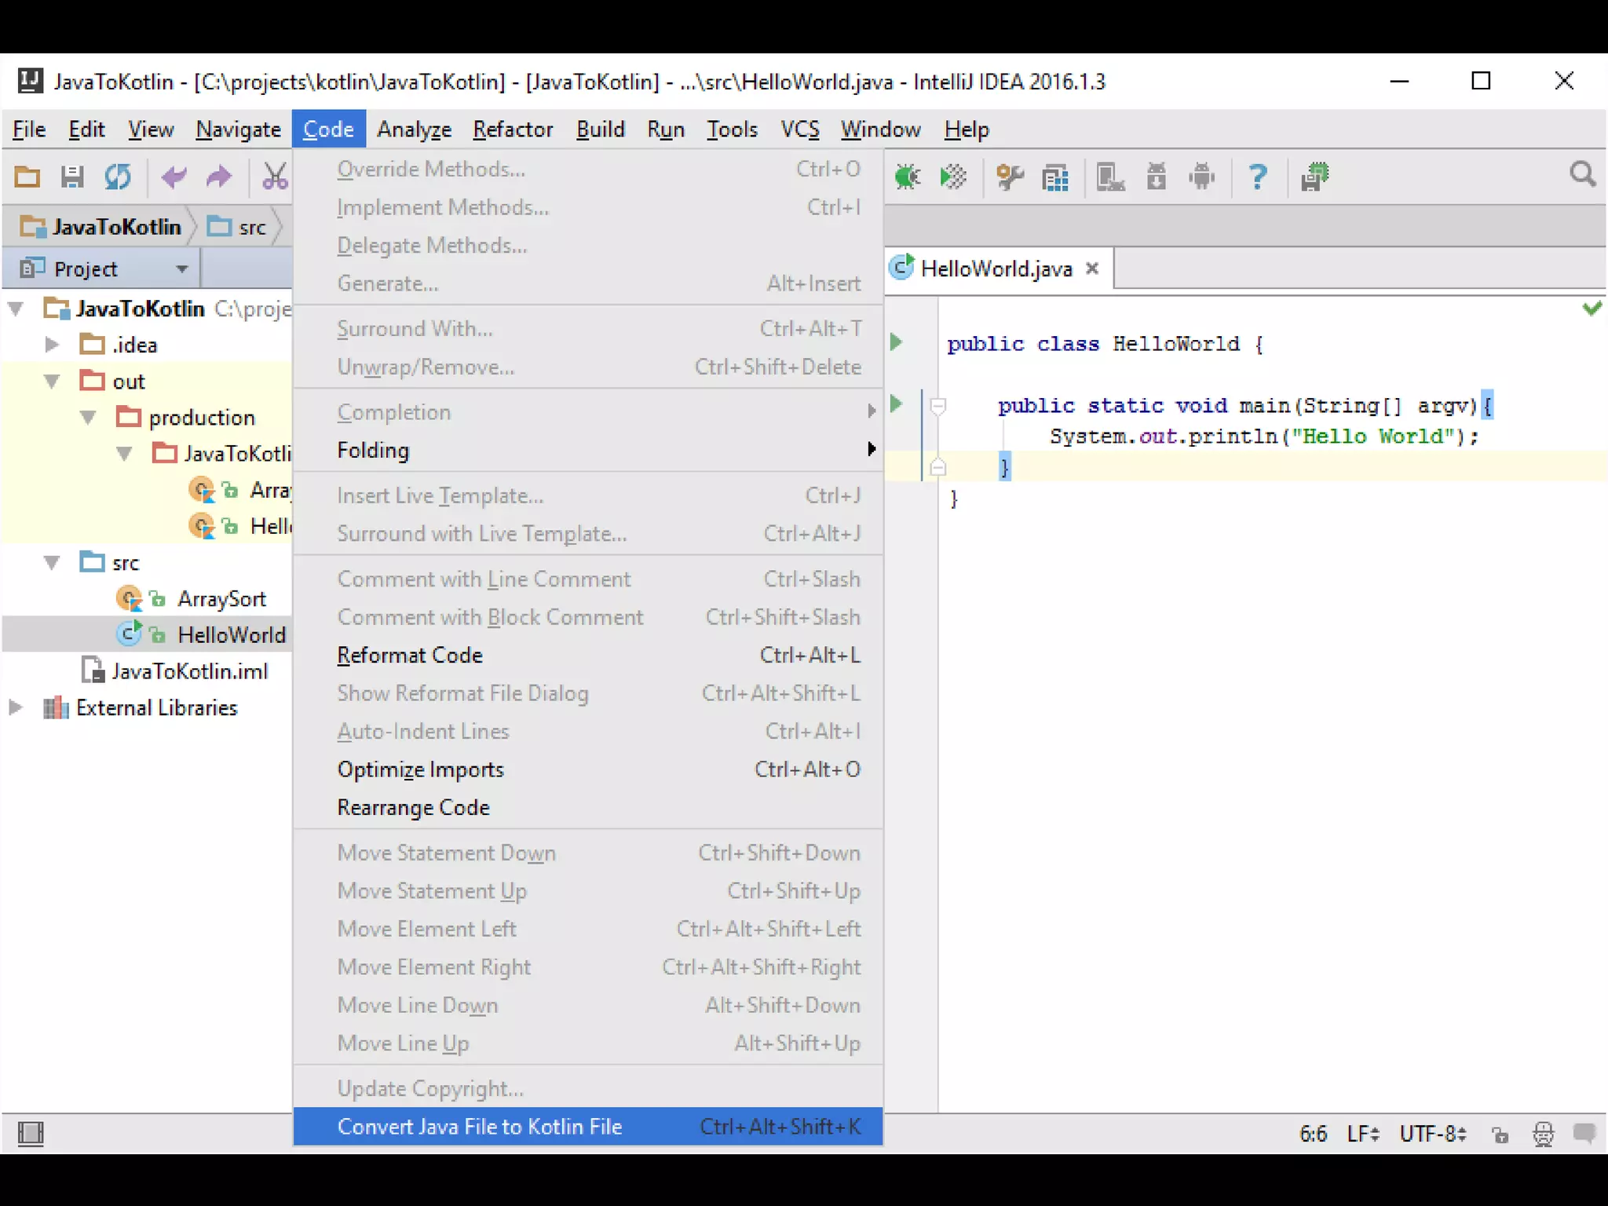Choose Reformat Code menu entry

pos(410,656)
